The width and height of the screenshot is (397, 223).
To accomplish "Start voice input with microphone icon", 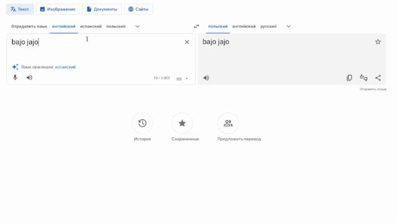I will point(15,77).
